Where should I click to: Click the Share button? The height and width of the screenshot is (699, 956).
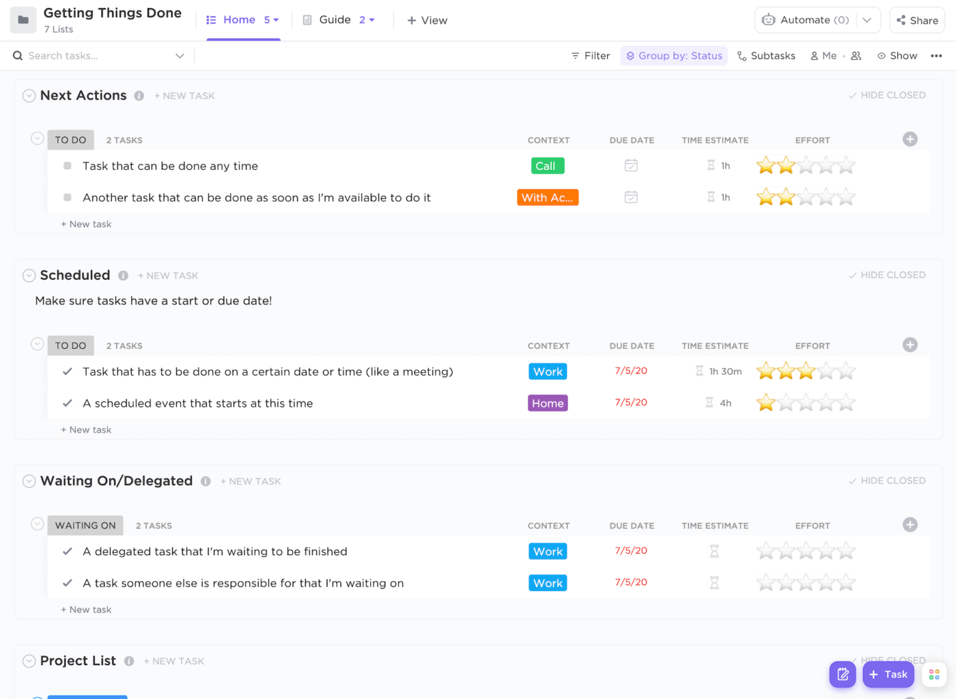[x=917, y=20]
